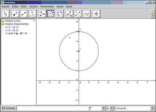Select the Circle with center tool
156x112 pixels.
pos(51,14)
